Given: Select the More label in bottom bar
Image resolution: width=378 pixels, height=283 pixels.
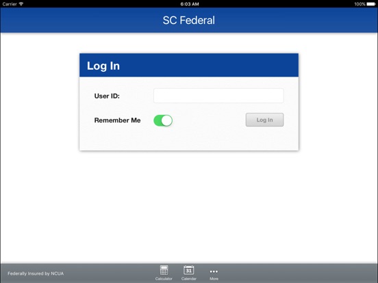Looking at the screenshot, I should pos(214,279).
